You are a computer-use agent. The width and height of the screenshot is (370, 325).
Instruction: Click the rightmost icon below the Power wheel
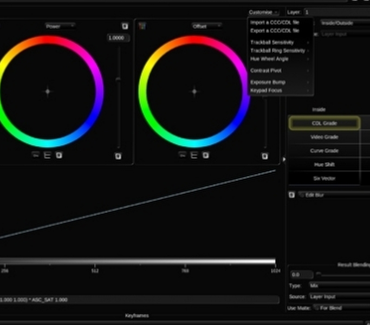tap(59, 155)
